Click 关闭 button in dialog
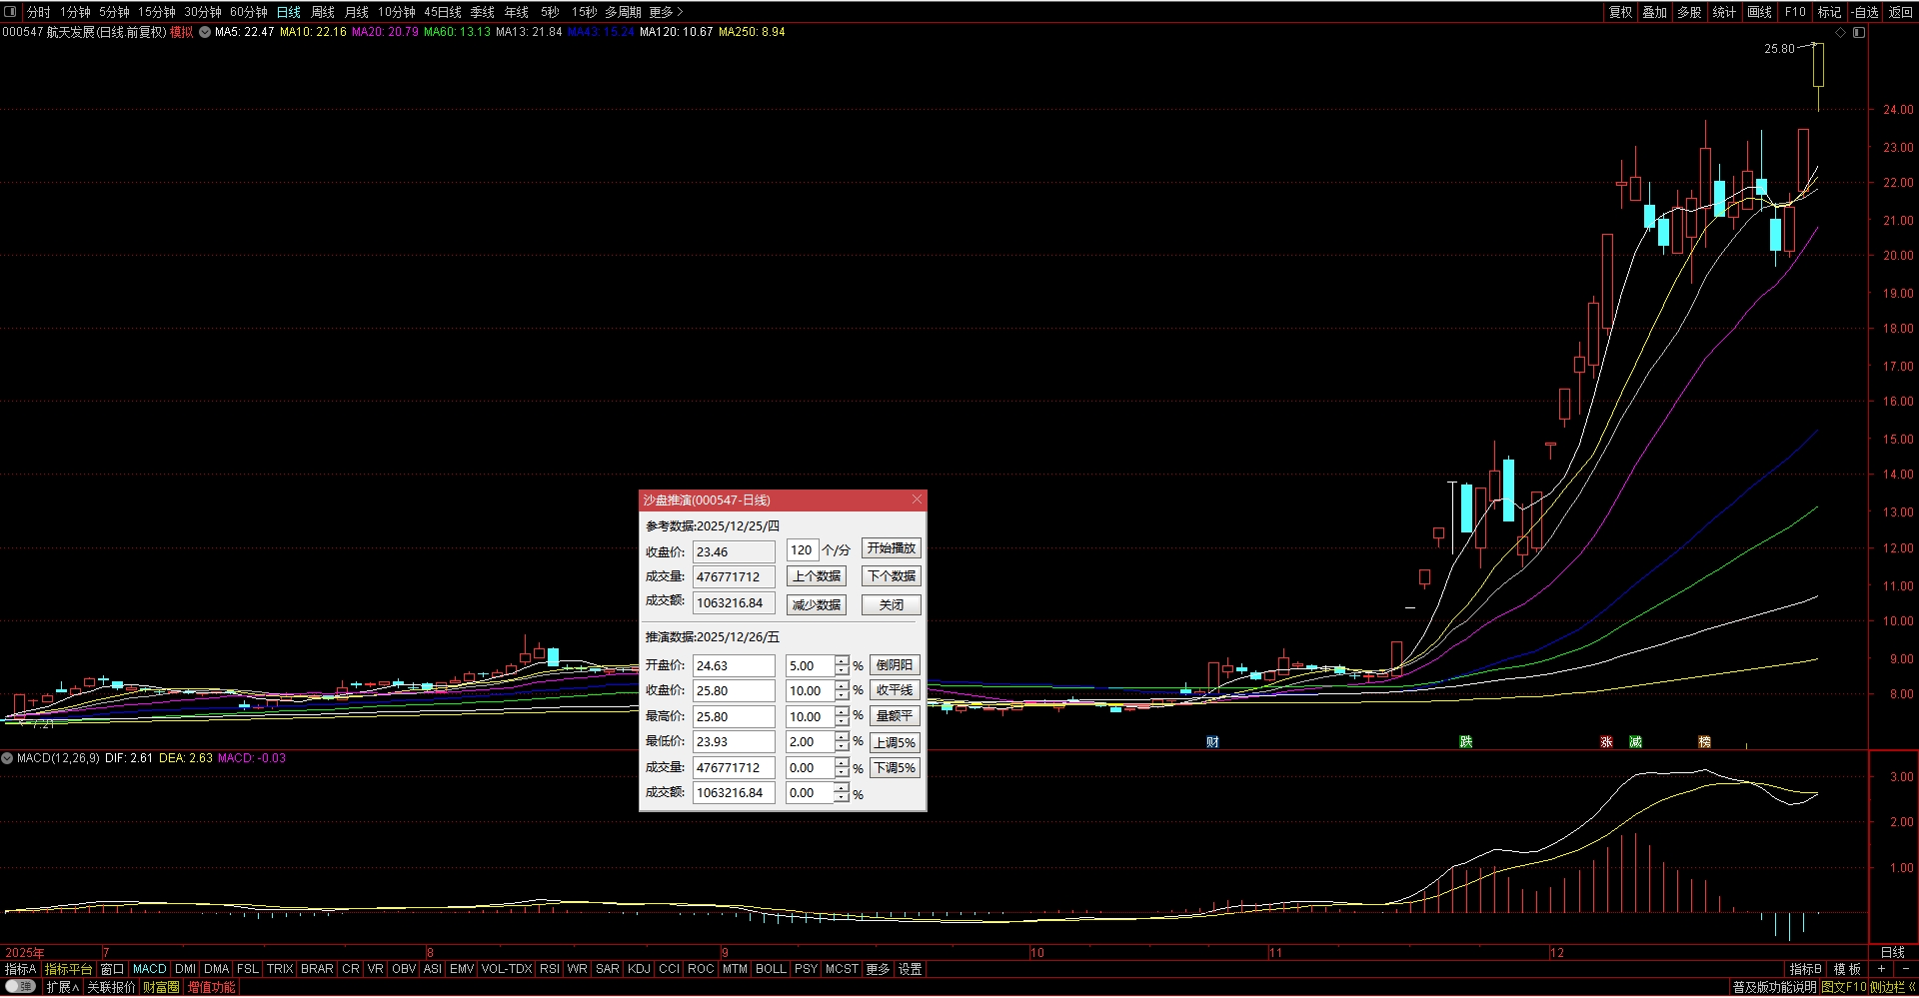The height and width of the screenshot is (998, 1919). coord(891,605)
